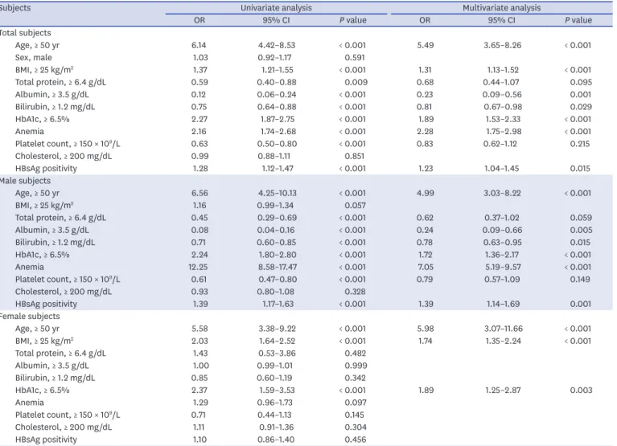Select the odds ratio 4.99
The height and width of the screenshot is (446, 617).
pos(426,193)
